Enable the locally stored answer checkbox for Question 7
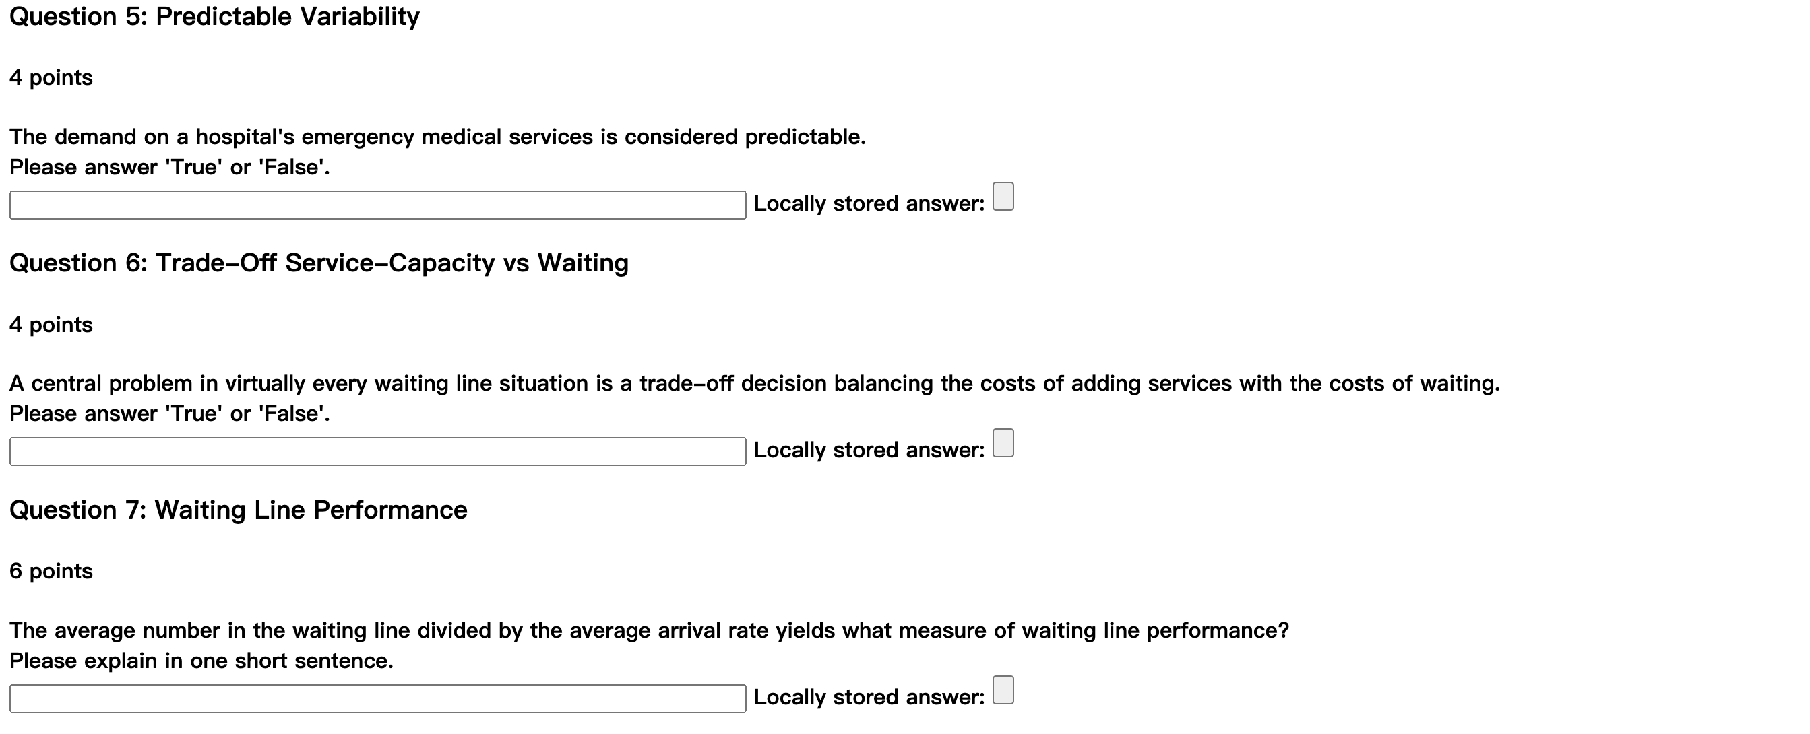This screenshot has width=1810, height=734. tap(1003, 691)
